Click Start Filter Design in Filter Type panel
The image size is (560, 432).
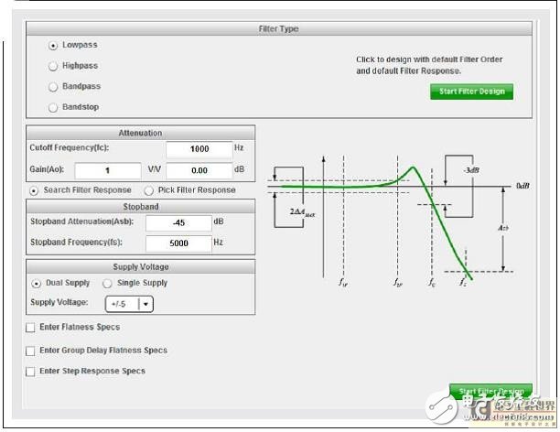tap(471, 92)
